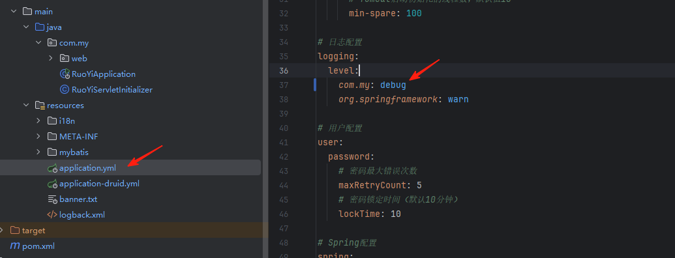Select the mybatis folder label
675x258 pixels.
click(x=74, y=152)
